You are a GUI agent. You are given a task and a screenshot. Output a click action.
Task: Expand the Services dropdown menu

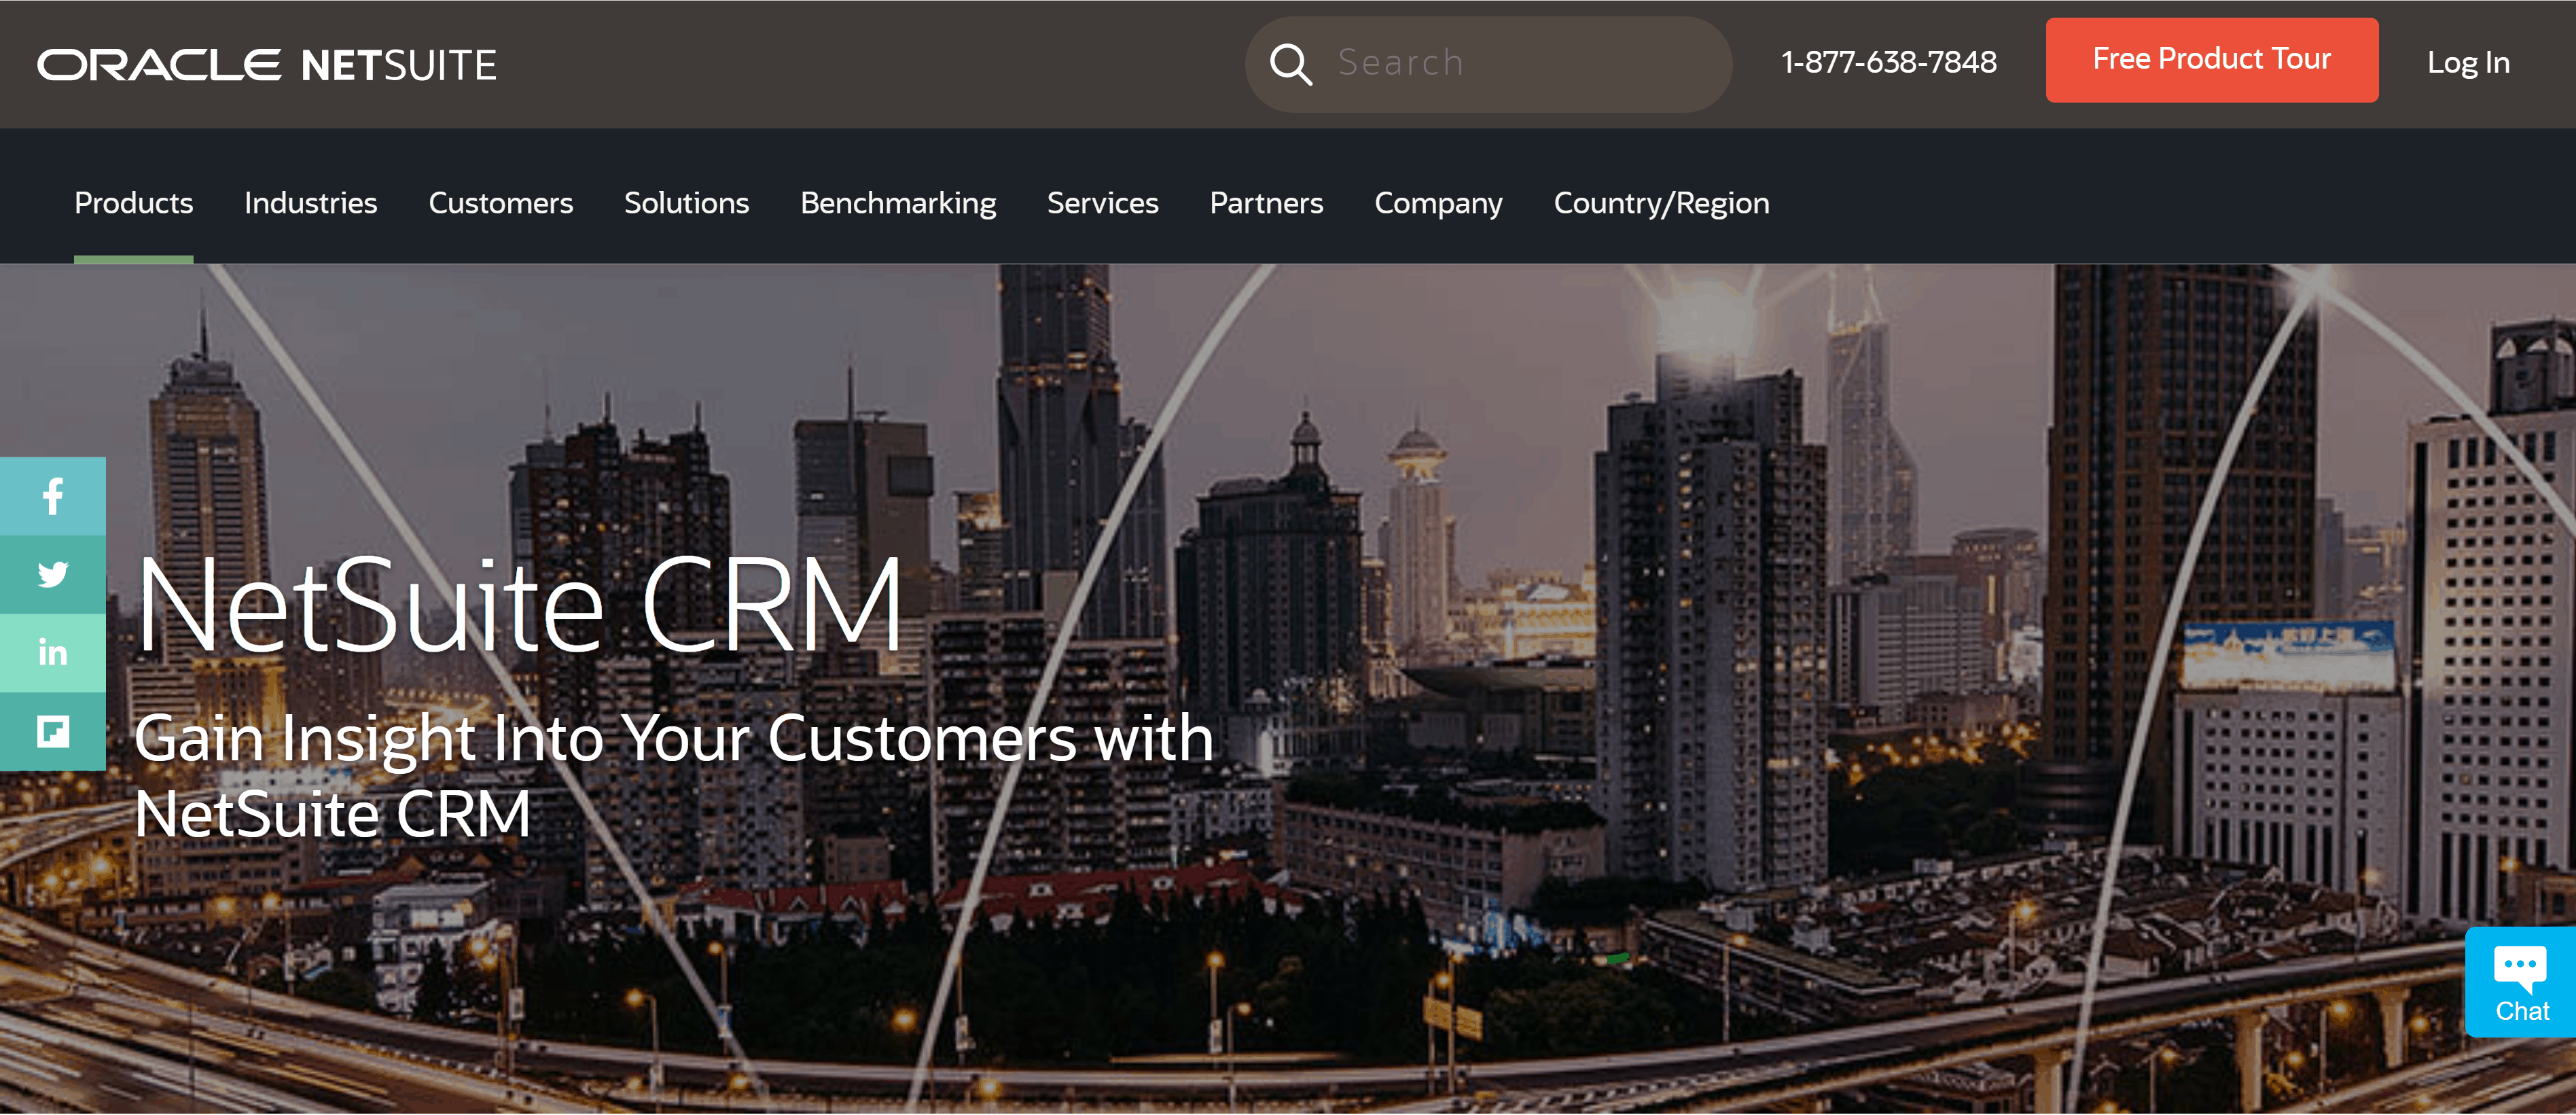click(1104, 202)
